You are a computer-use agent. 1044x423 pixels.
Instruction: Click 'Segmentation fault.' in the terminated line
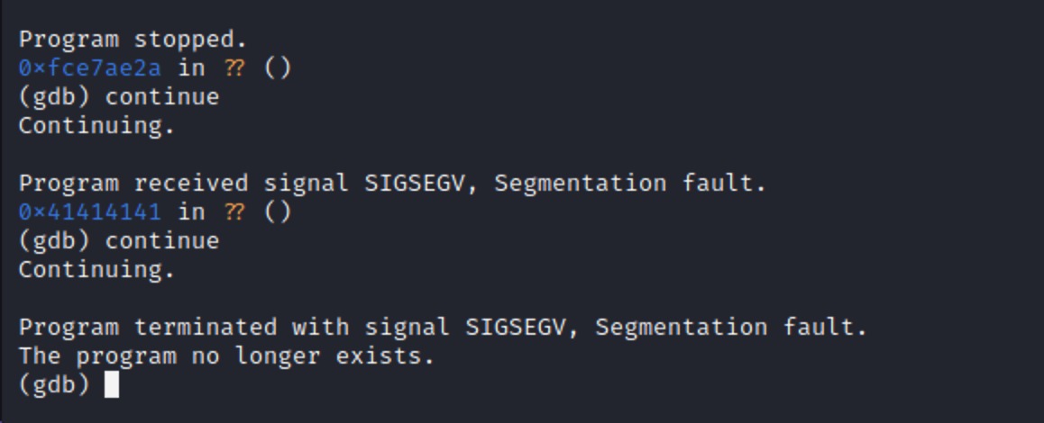pyautogui.click(x=731, y=327)
